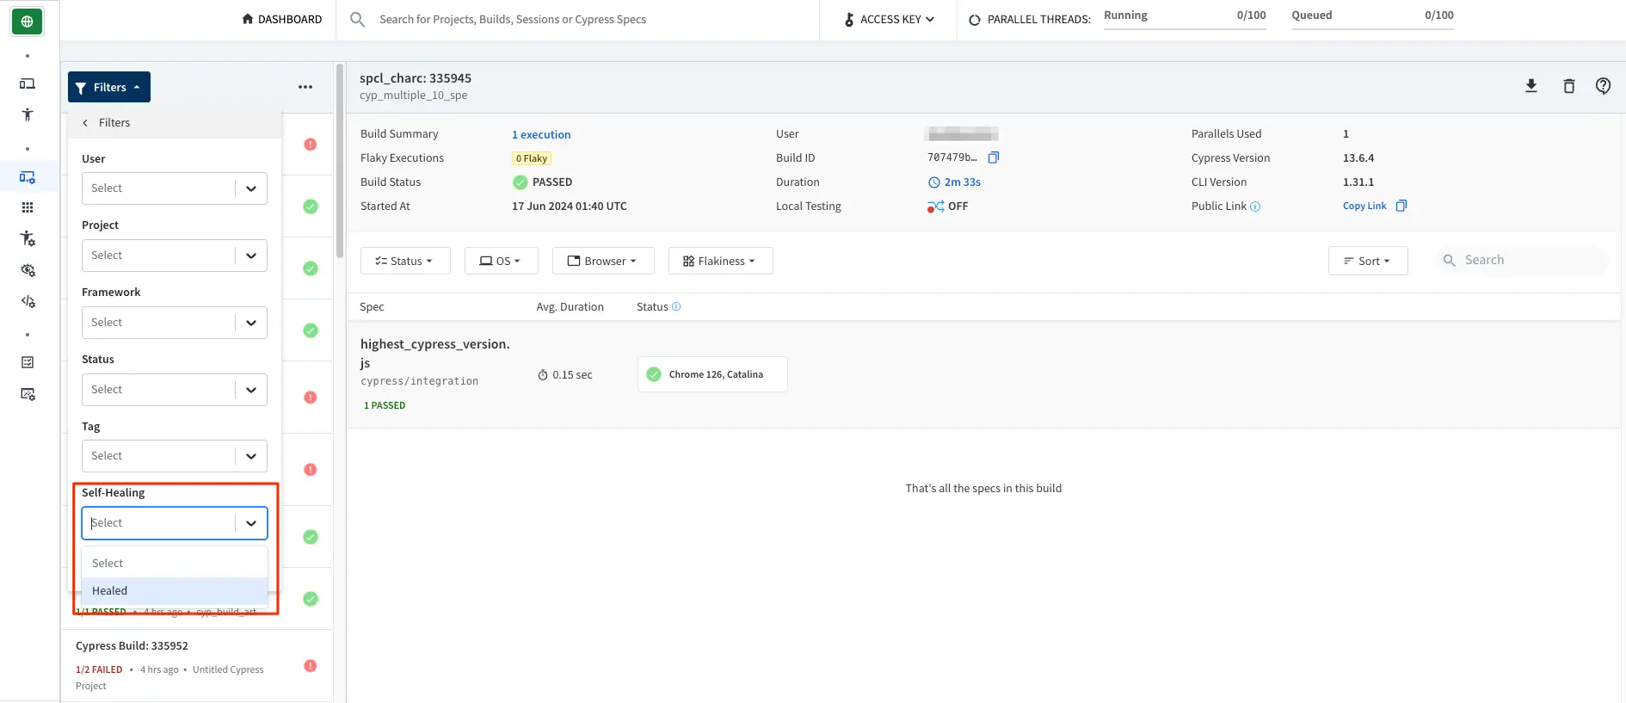Click the 1 execution link
Viewport: 1626px width, 703px height.
pos(541,134)
